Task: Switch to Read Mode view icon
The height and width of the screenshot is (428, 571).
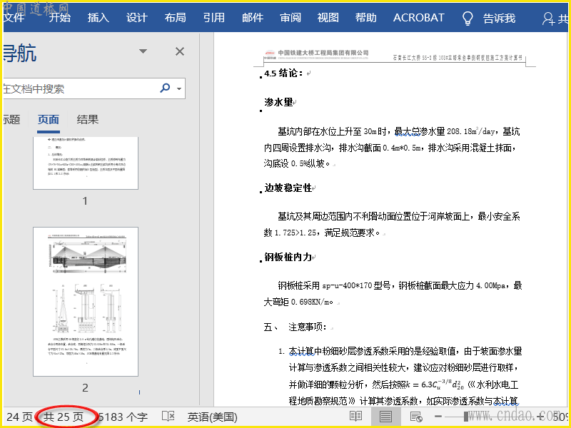Action: [x=355, y=416]
